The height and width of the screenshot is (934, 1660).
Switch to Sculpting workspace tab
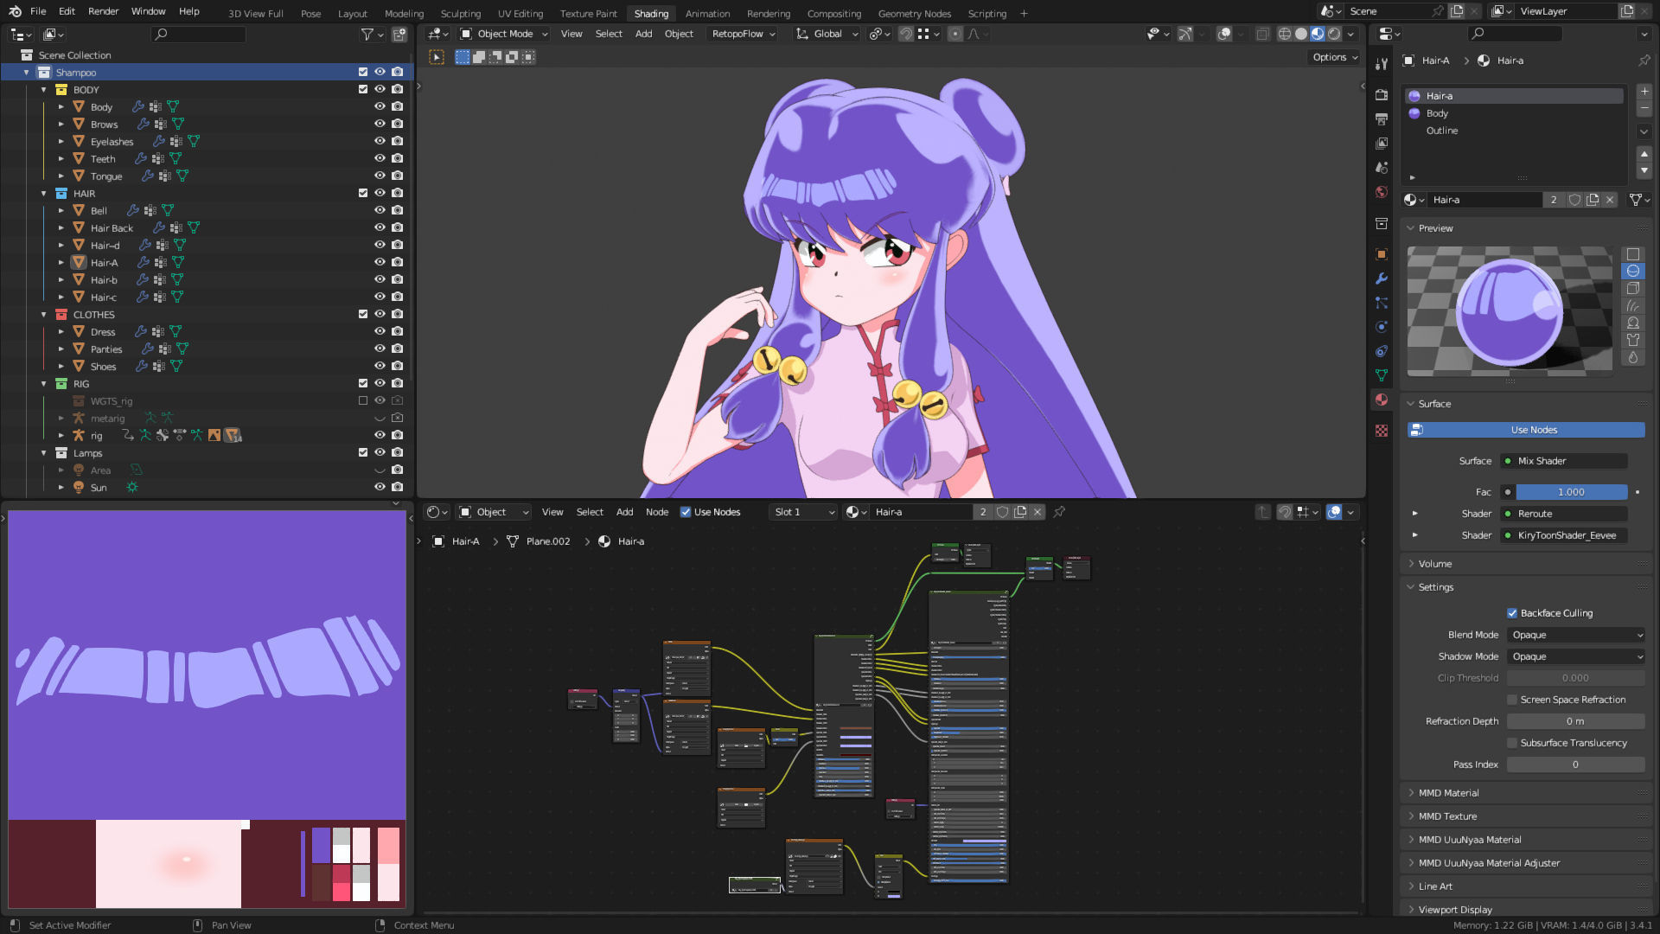(460, 13)
